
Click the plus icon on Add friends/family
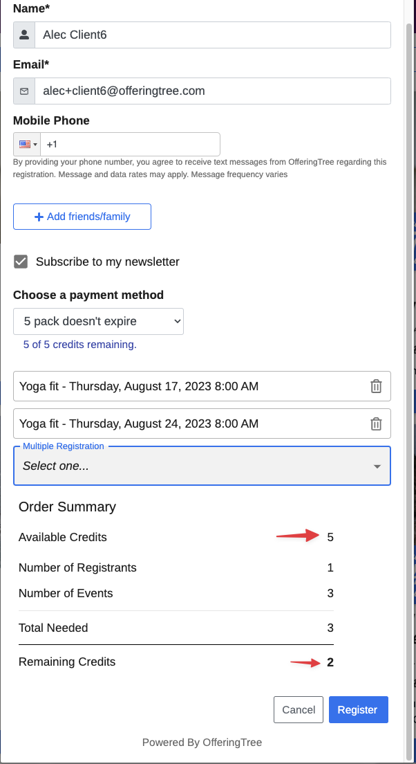click(39, 217)
